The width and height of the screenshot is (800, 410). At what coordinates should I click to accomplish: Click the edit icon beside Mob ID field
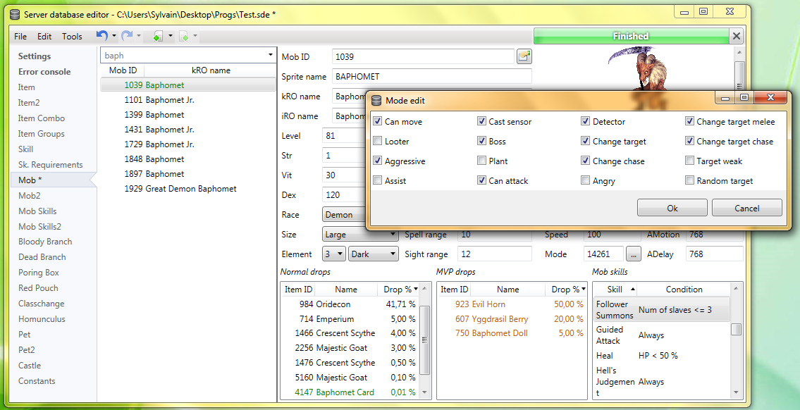coord(524,56)
